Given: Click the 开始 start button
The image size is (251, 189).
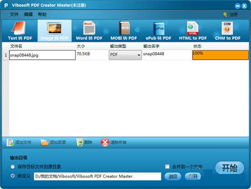Looking at the screenshot, I should 230,168.
